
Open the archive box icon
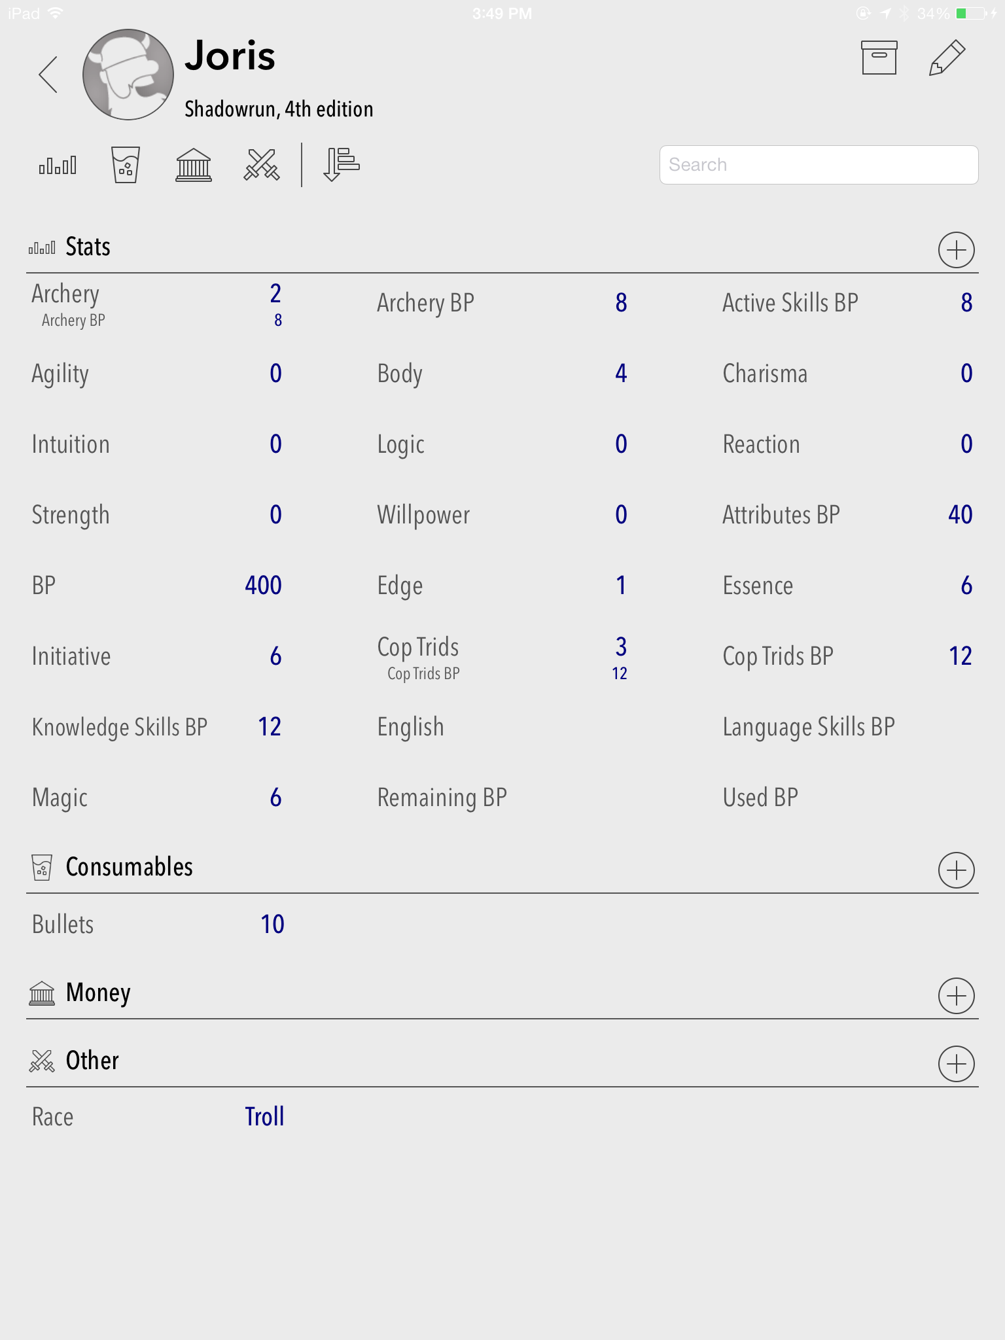tap(879, 58)
